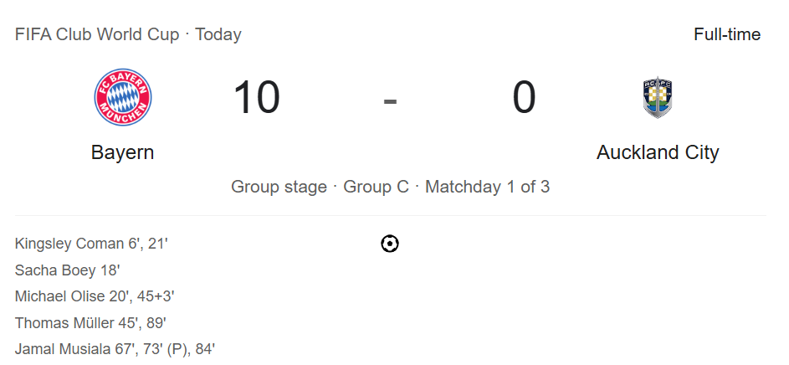Image resolution: width=789 pixels, height=365 pixels.
Task: Click Bayern's score of 10
Action: pyautogui.click(x=257, y=98)
